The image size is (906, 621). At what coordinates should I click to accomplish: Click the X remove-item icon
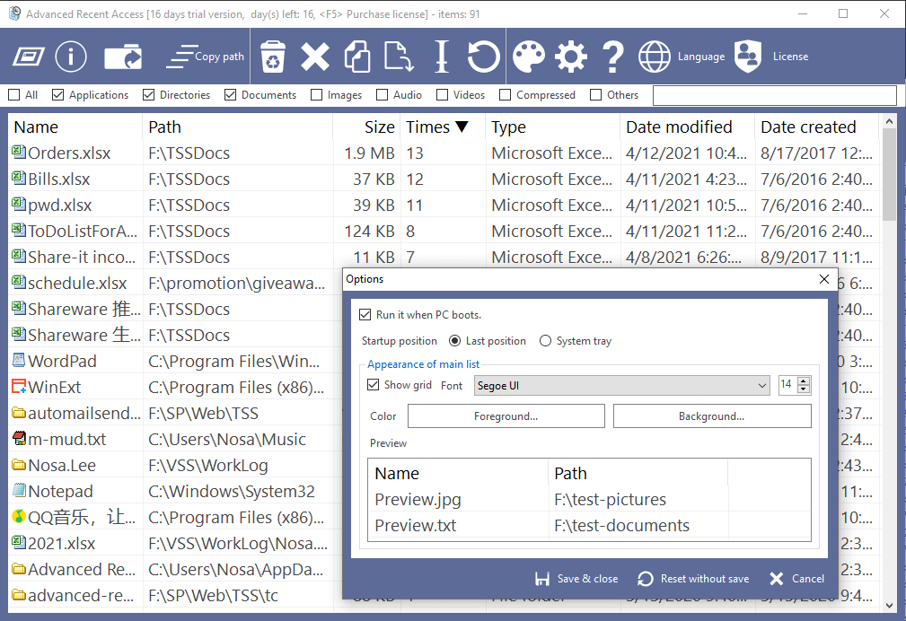click(315, 56)
